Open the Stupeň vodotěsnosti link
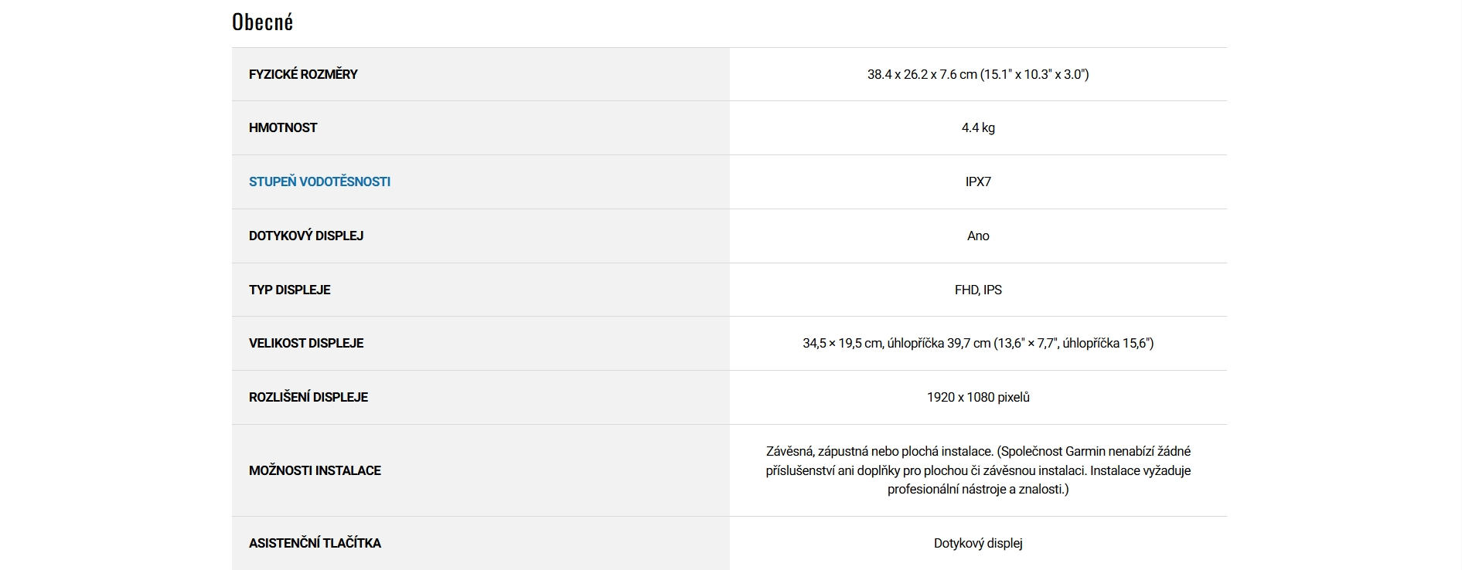This screenshot has width=1462, height=570. click(319, 182)
